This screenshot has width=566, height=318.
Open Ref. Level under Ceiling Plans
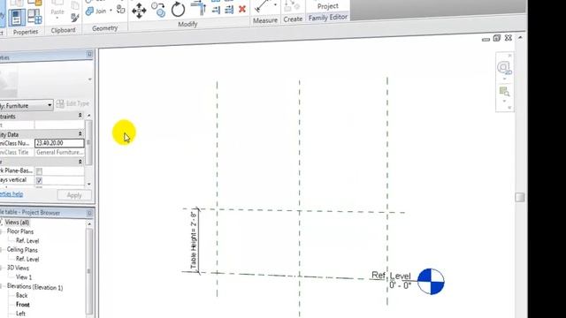27,259
